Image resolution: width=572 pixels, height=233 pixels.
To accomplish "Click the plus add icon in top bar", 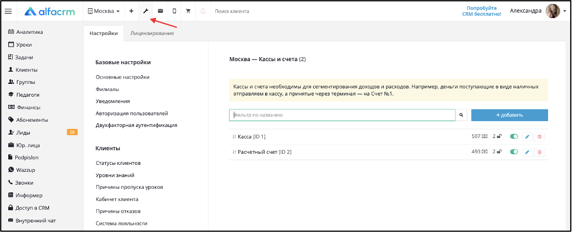I will click(x=131, y=11).
